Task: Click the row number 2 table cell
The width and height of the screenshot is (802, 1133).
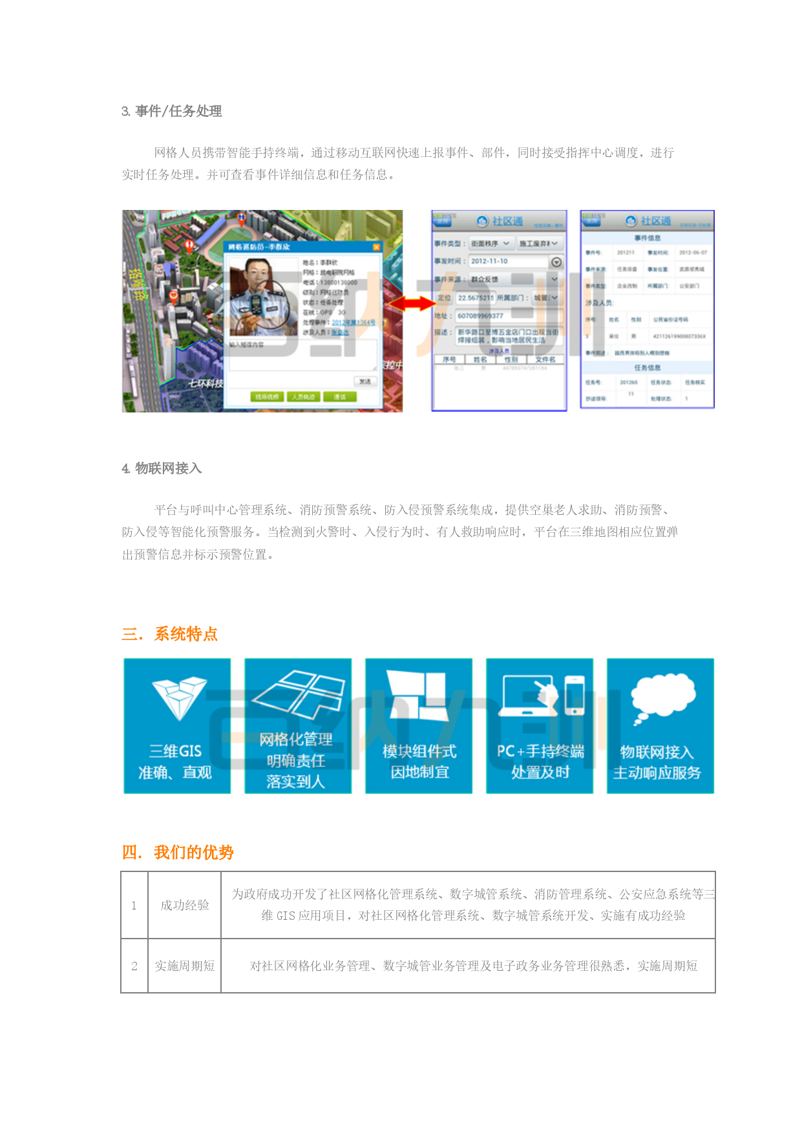Action: (x=134, y=966)
